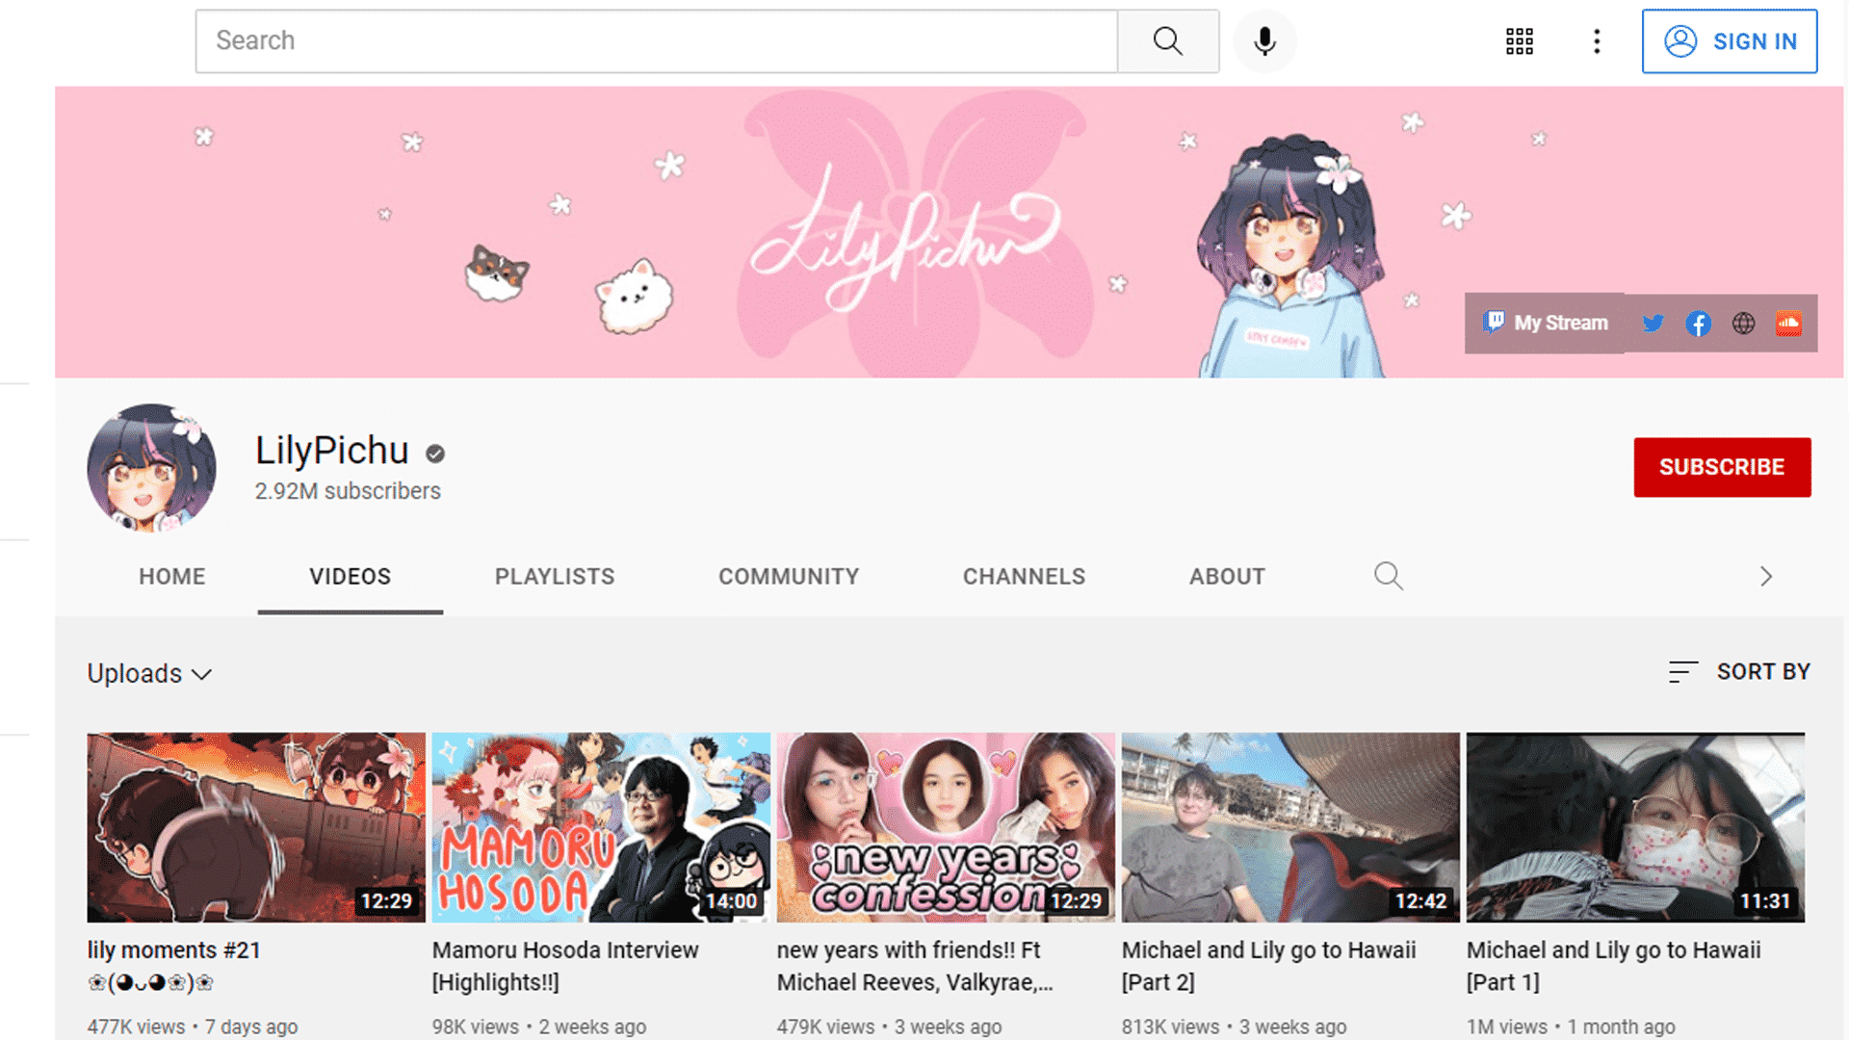Click the Sort By icon

pos(1682,672)
